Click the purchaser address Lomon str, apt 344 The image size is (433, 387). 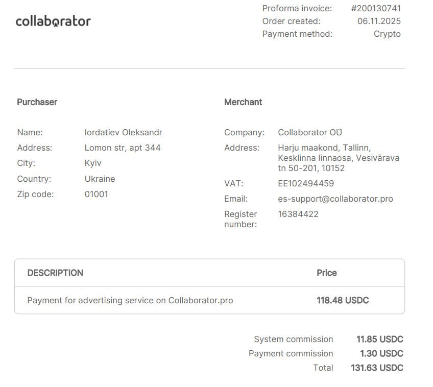point(123,148)
